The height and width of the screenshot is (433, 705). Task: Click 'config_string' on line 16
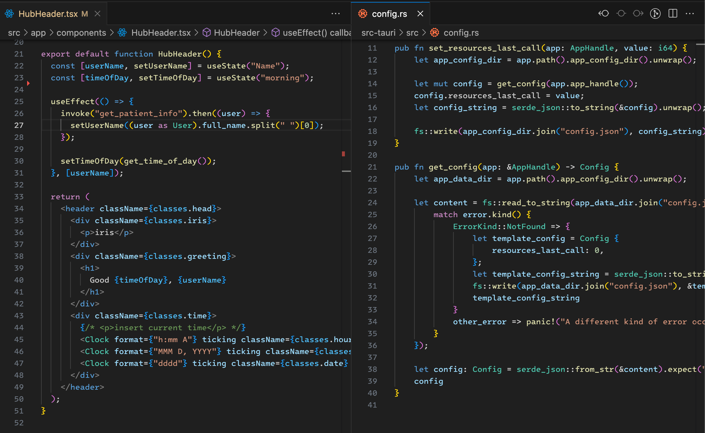tap(465, 107)
